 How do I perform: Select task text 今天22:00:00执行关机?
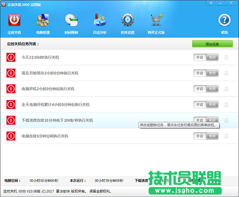[x=40, y=57]
